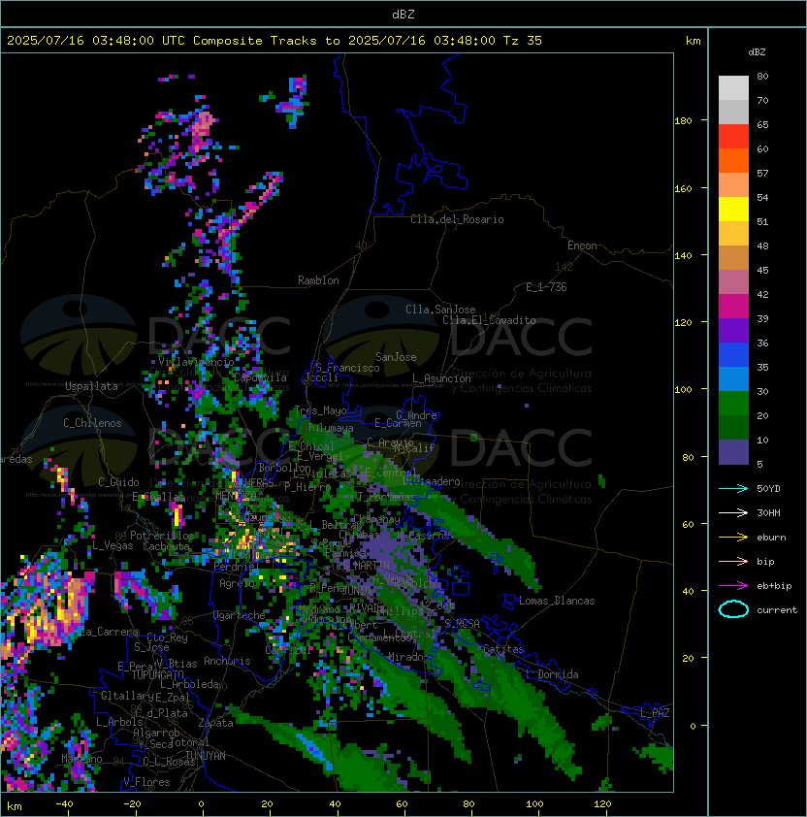Click the Lomas_Blancas place label

coord(557,601)
